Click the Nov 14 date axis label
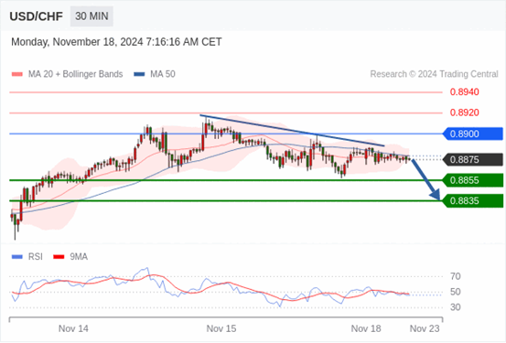 73,328
